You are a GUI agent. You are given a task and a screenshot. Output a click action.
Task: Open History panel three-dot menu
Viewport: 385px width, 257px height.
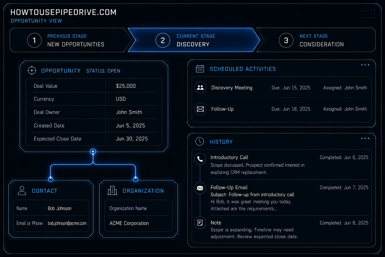(x=365, y=138)
